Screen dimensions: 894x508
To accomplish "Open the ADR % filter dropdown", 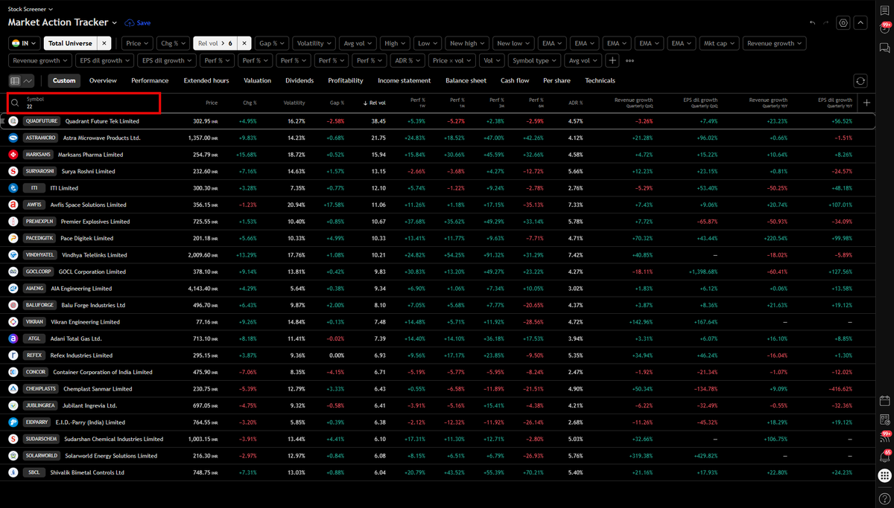I will (x=409, y=61).
